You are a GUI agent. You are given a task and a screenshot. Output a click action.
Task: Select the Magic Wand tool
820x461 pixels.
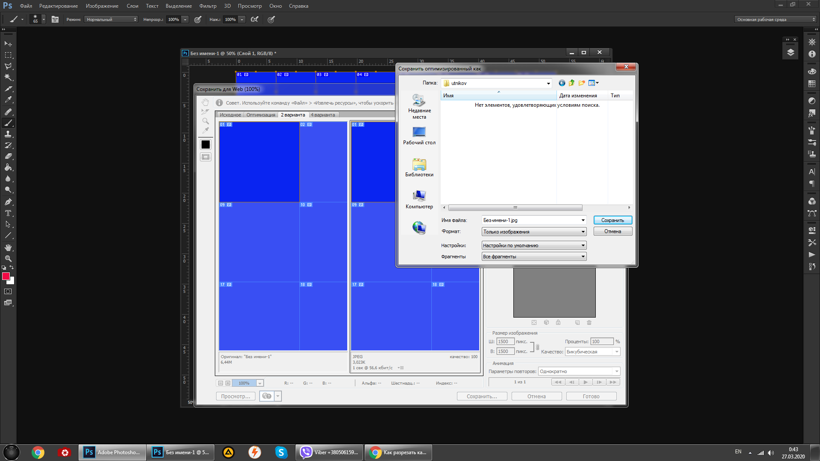[x=8, y=77]
